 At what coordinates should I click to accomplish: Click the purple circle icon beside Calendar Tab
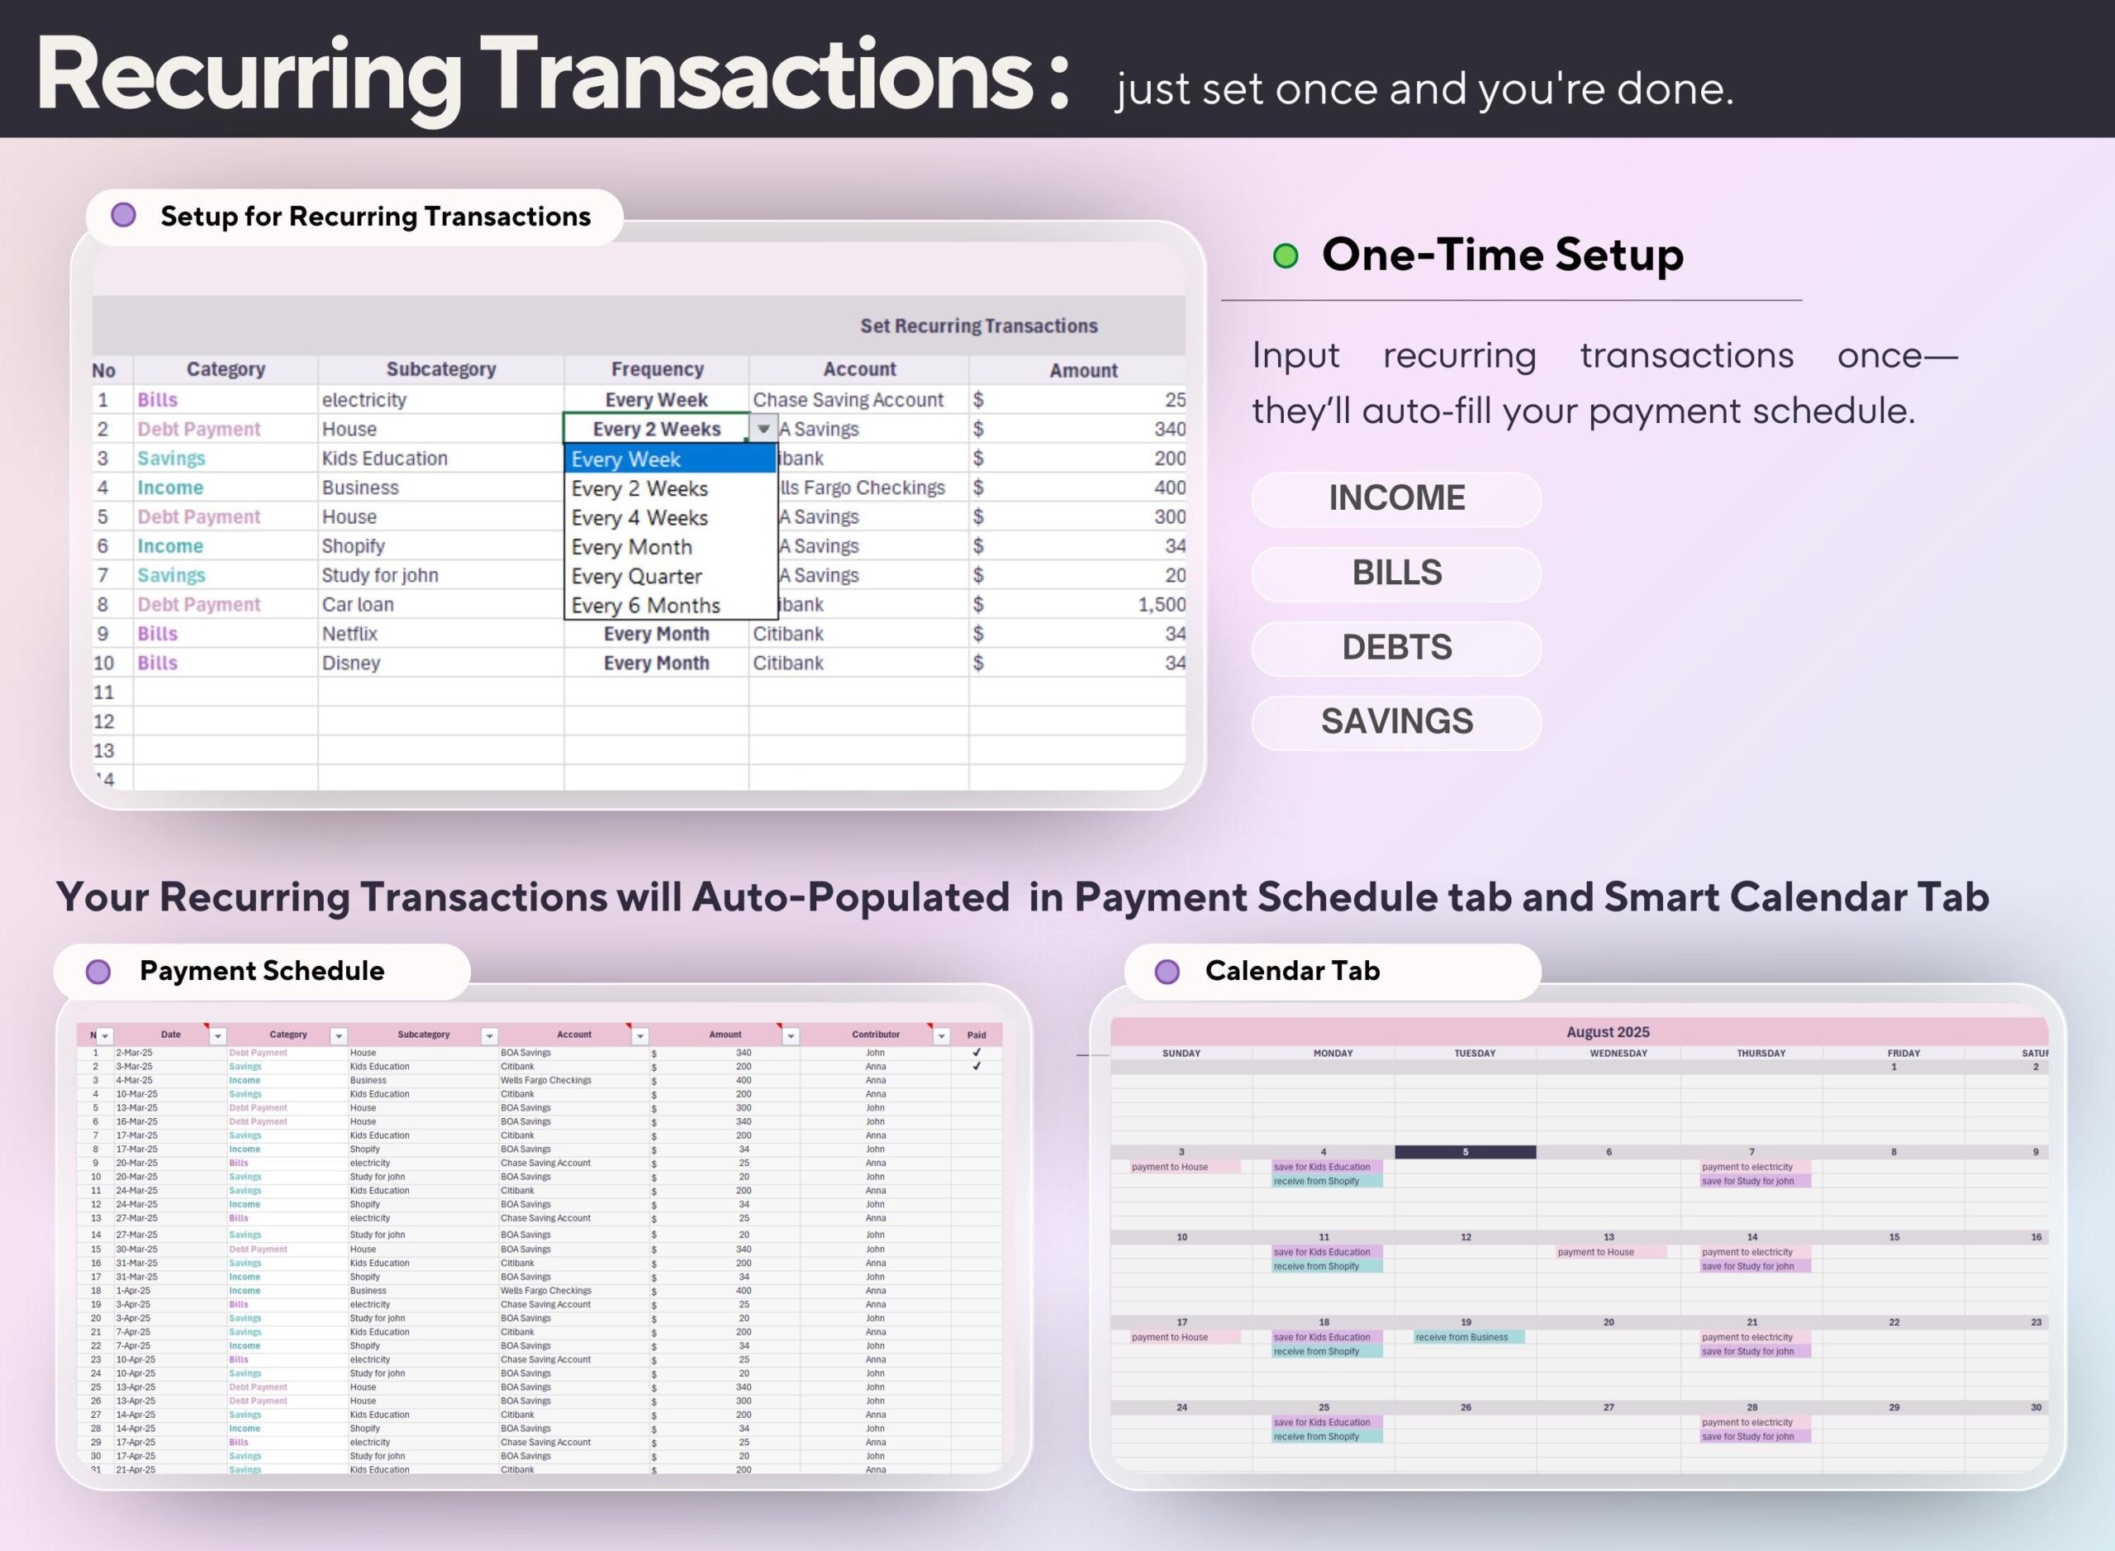(1167, 970)
